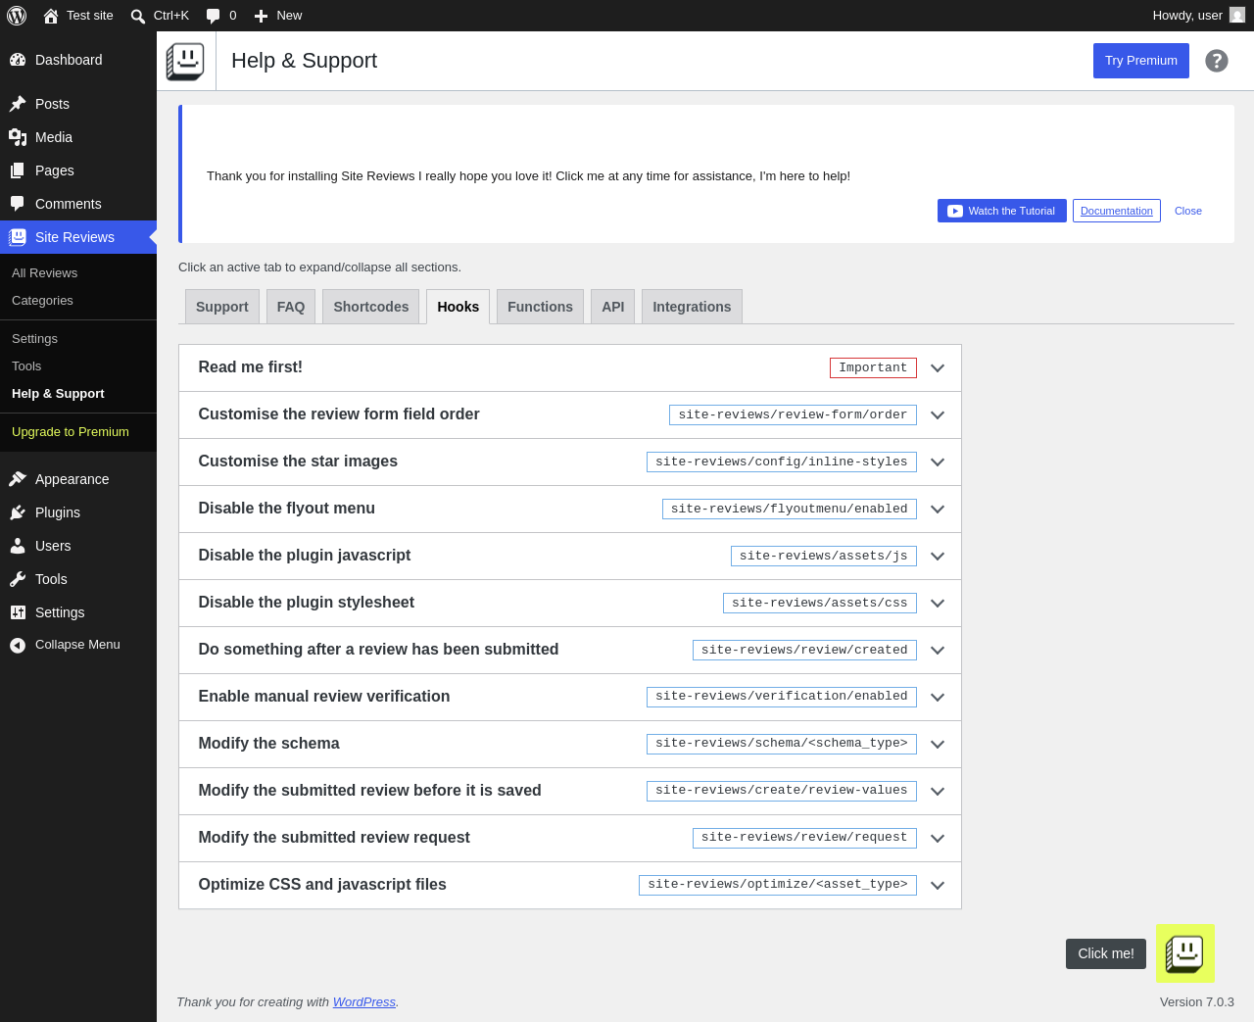Image resolution: width=1254 pixels, height=1022 pixels.
Task: Open Site Reviews Settings submenu item
Action: [78, 339]
